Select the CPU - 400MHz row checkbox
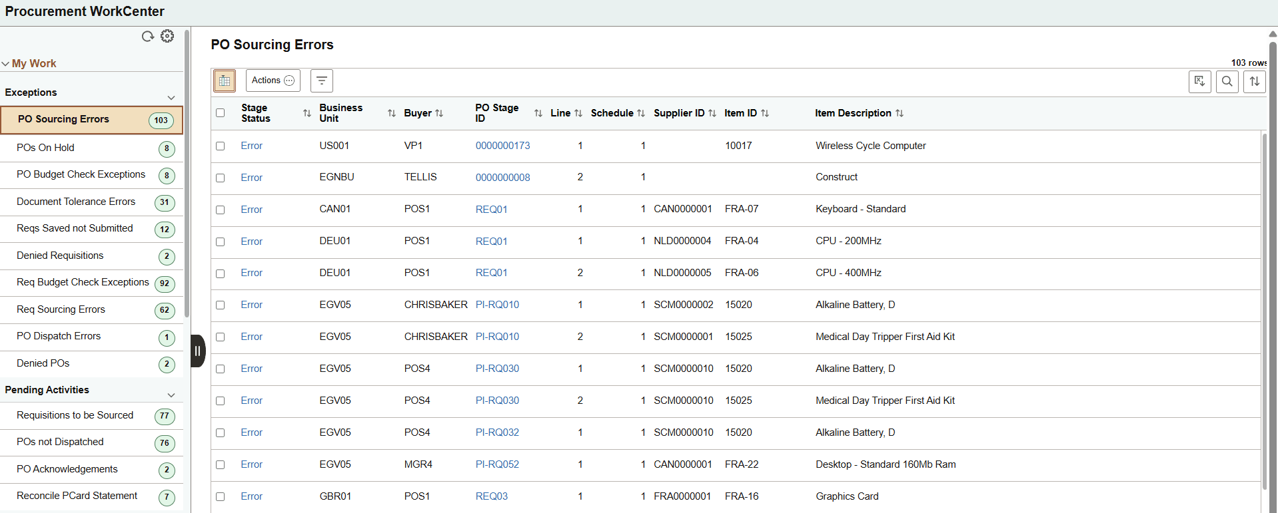The height and width of the screenshot is (513, 1278). click(221, 273)
